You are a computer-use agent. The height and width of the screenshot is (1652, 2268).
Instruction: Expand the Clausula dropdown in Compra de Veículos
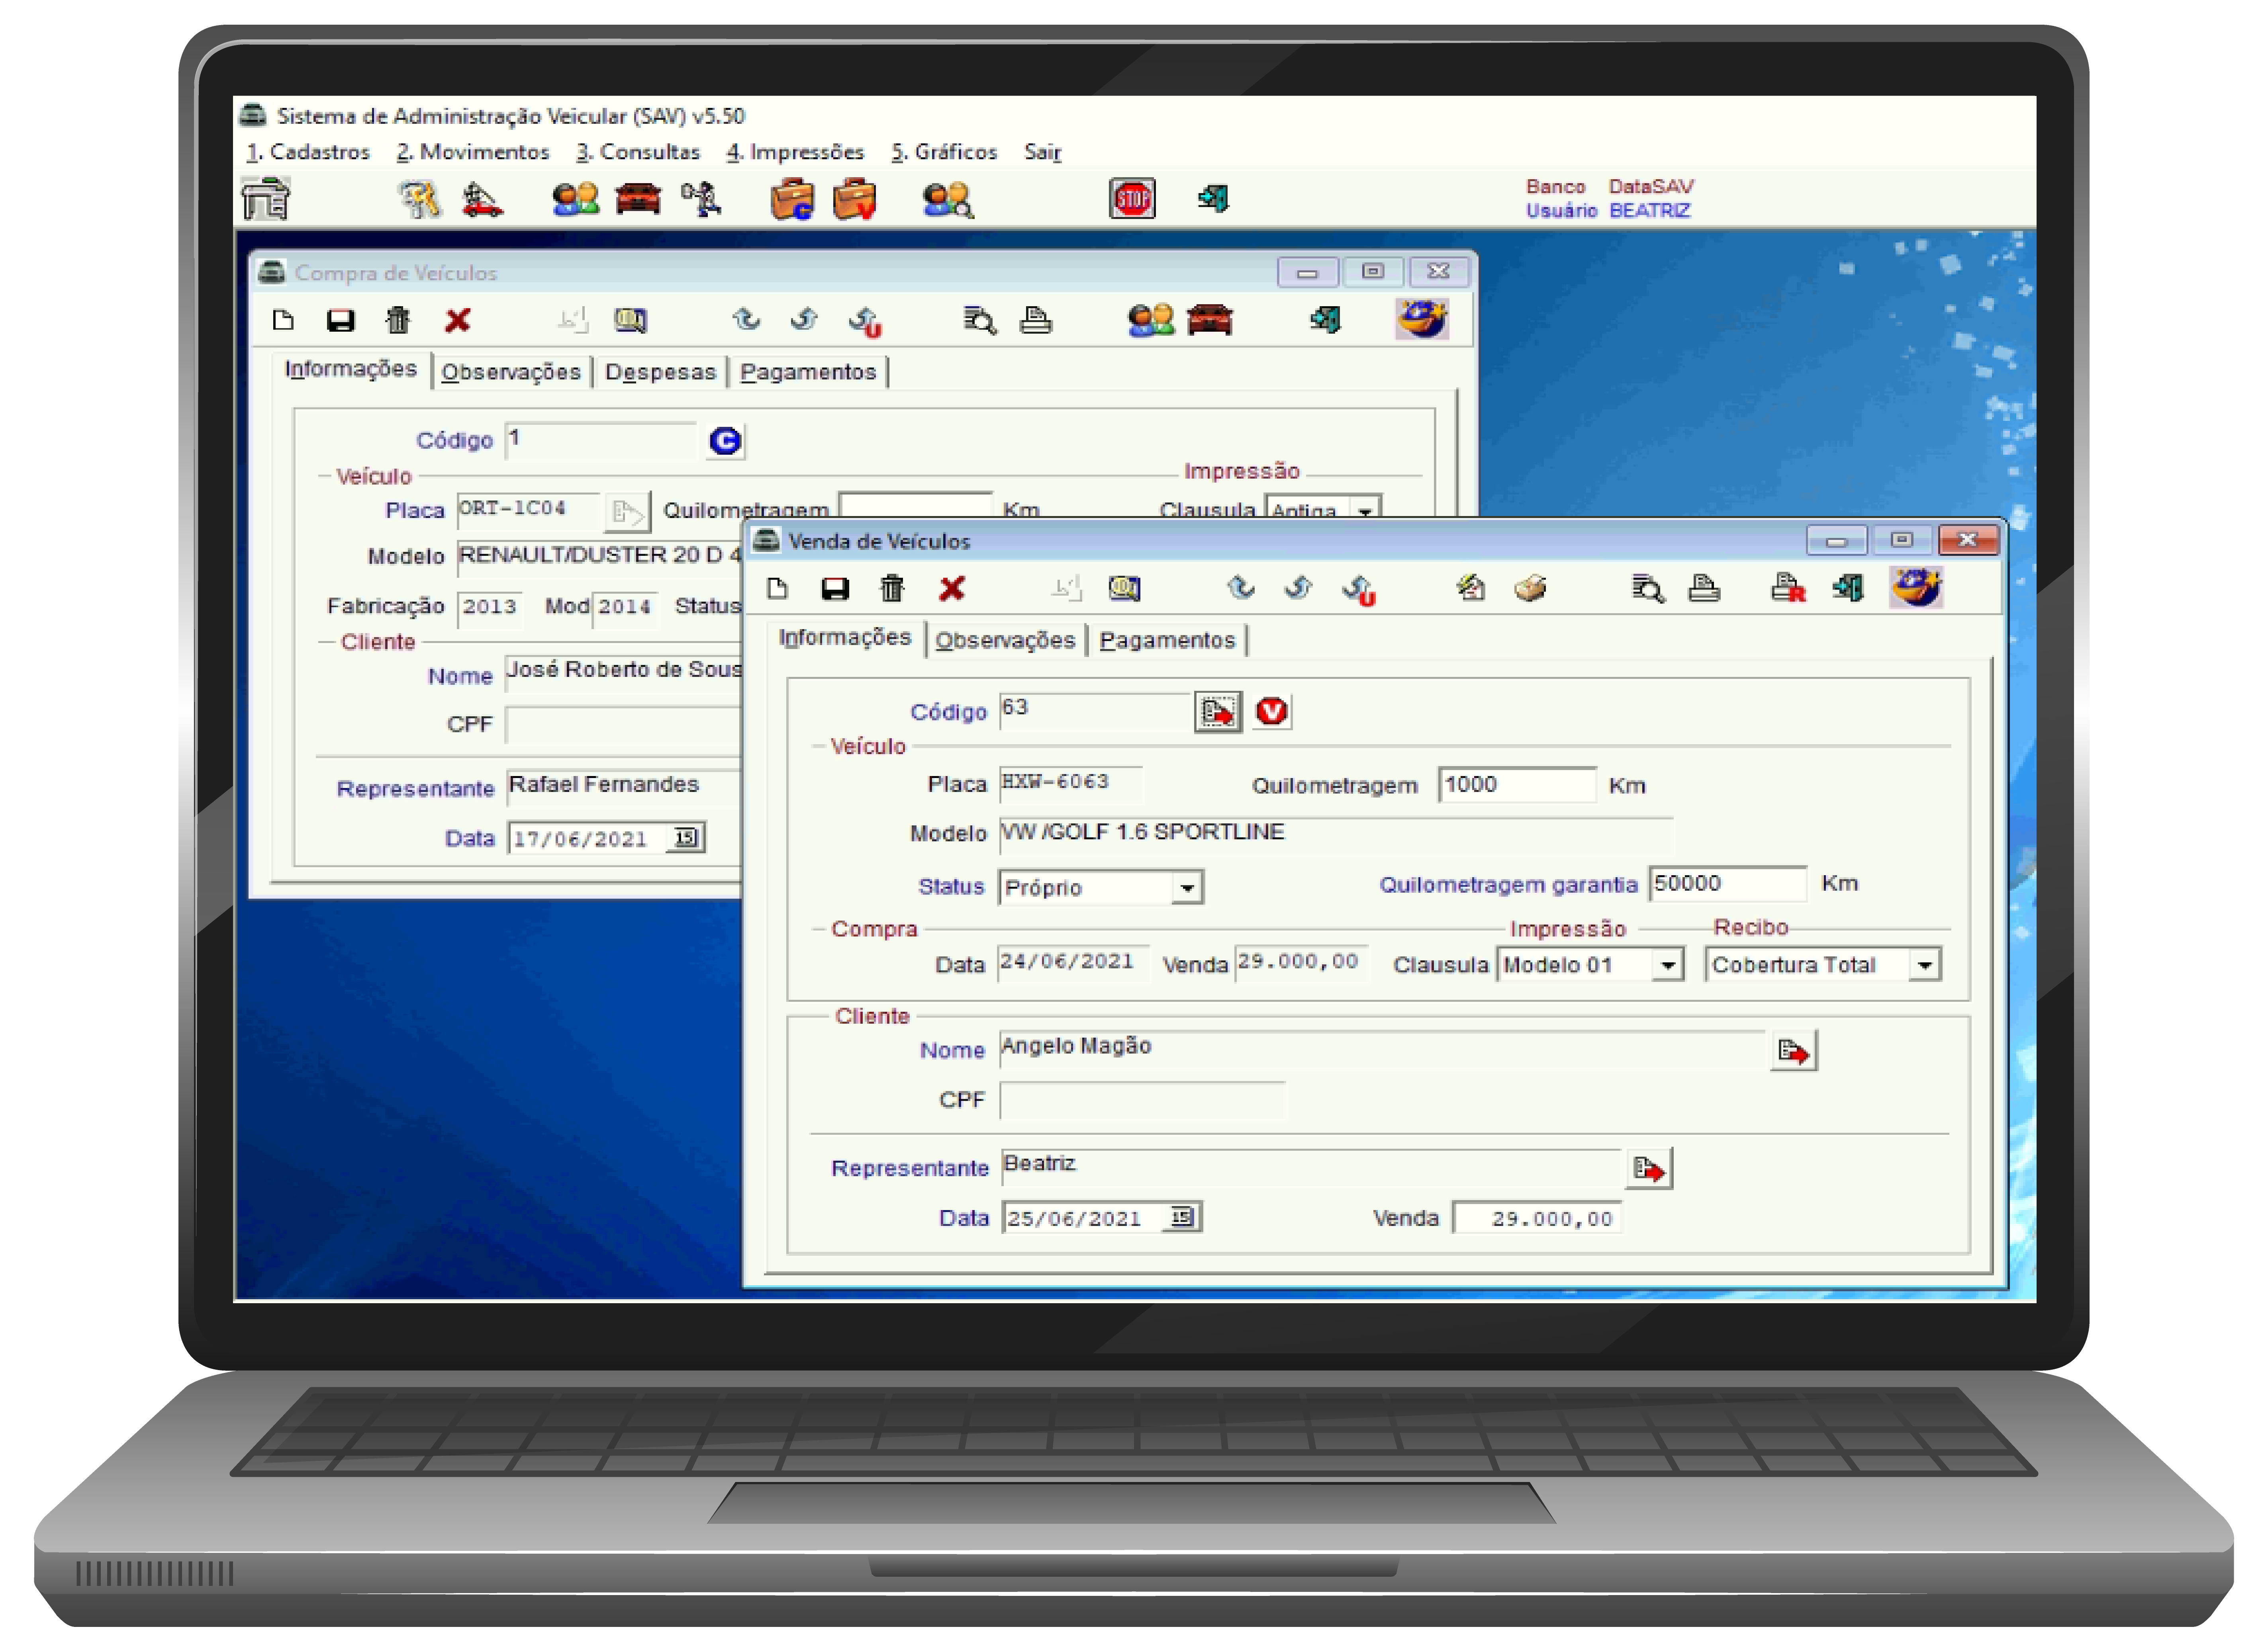click(1365, 509)
